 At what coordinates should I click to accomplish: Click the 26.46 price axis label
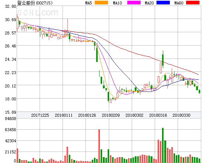(x=10, y=46)
